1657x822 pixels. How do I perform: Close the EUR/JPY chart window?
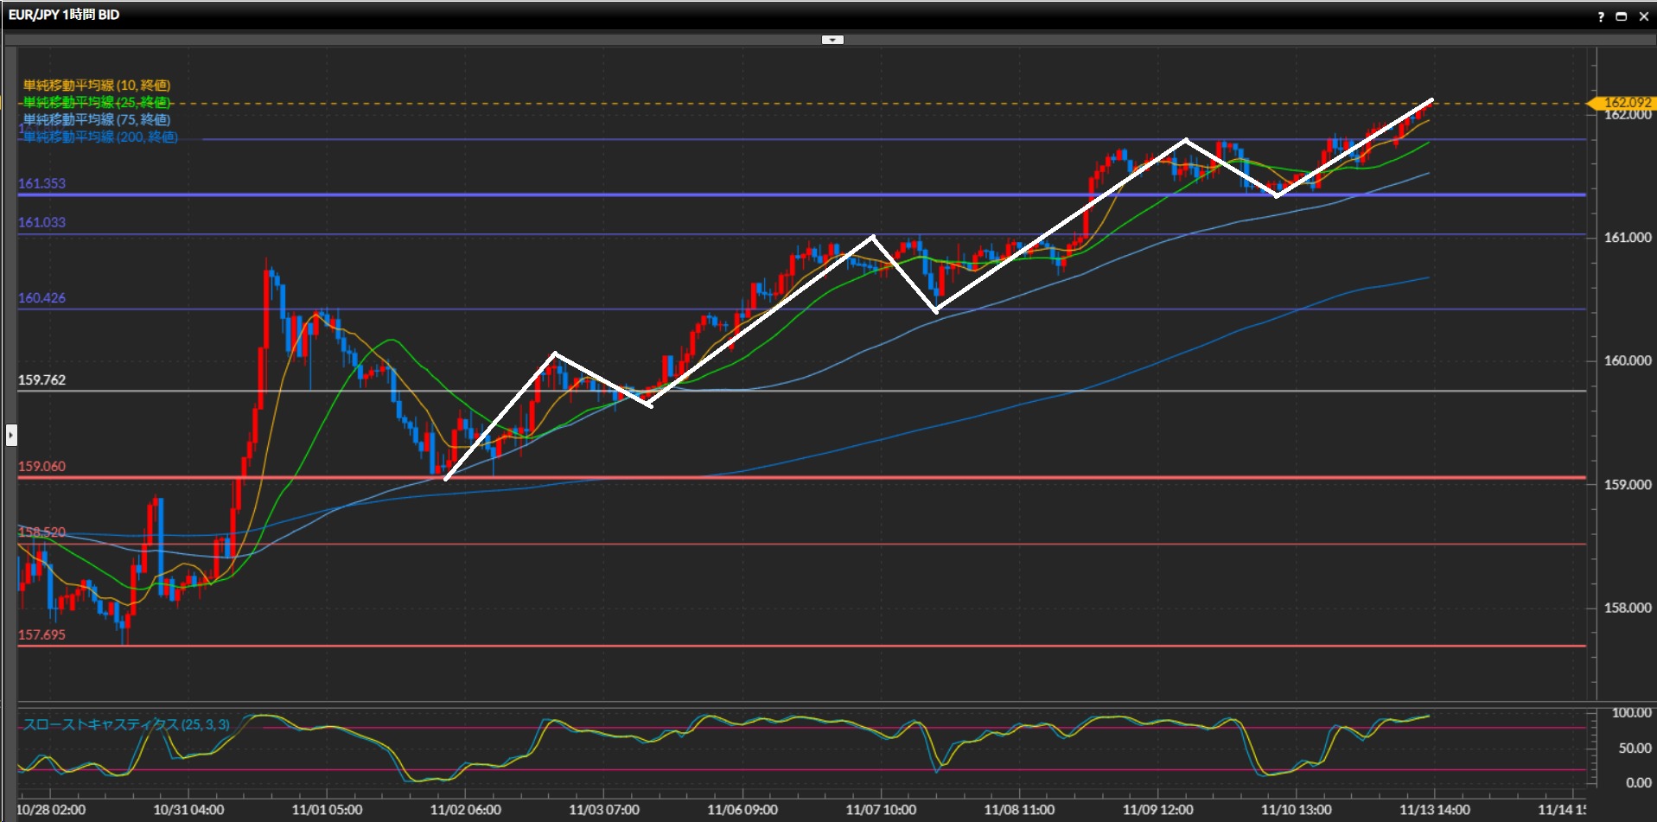[x=1643, y=16]
